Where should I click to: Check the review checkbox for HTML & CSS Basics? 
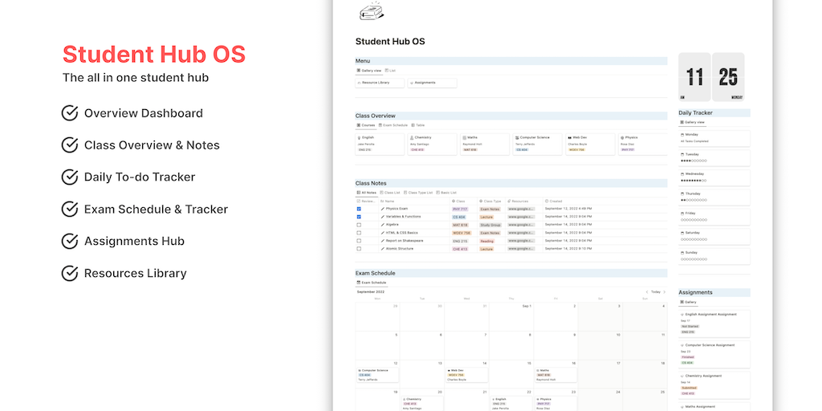click(359, 233)
